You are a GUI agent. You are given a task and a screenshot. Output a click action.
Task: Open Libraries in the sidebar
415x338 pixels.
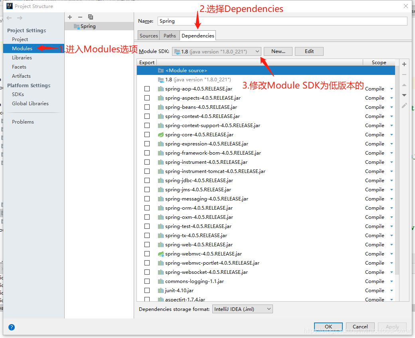click(22, 58)
